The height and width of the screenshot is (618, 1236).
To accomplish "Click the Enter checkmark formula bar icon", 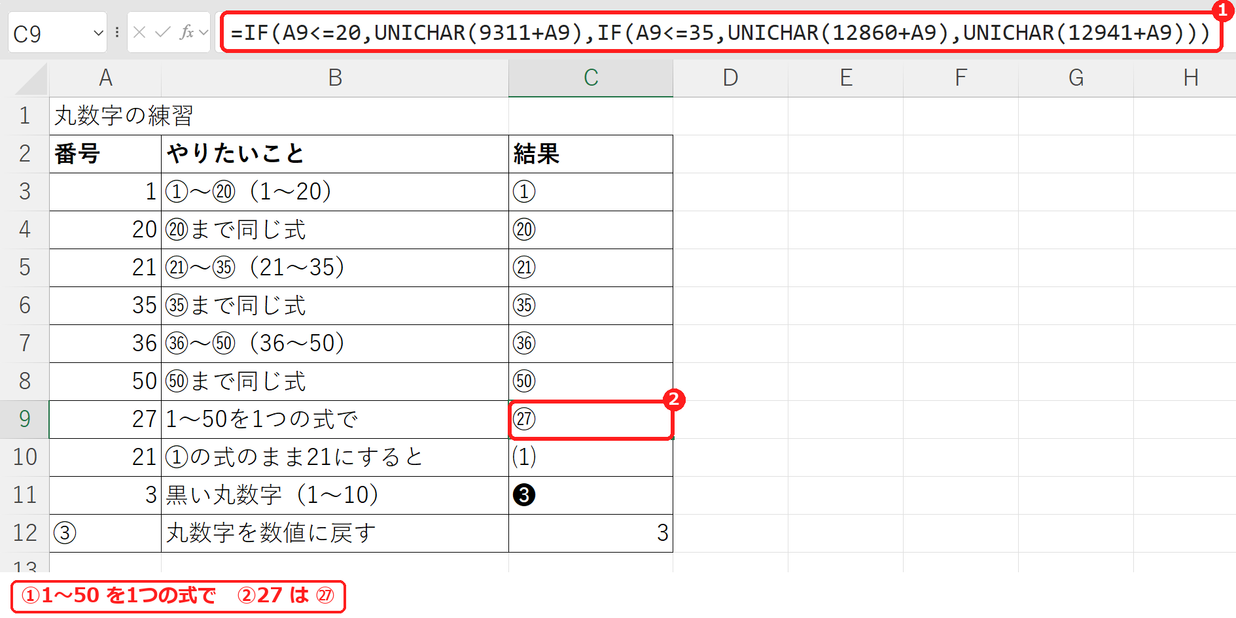I will [163, 32].
